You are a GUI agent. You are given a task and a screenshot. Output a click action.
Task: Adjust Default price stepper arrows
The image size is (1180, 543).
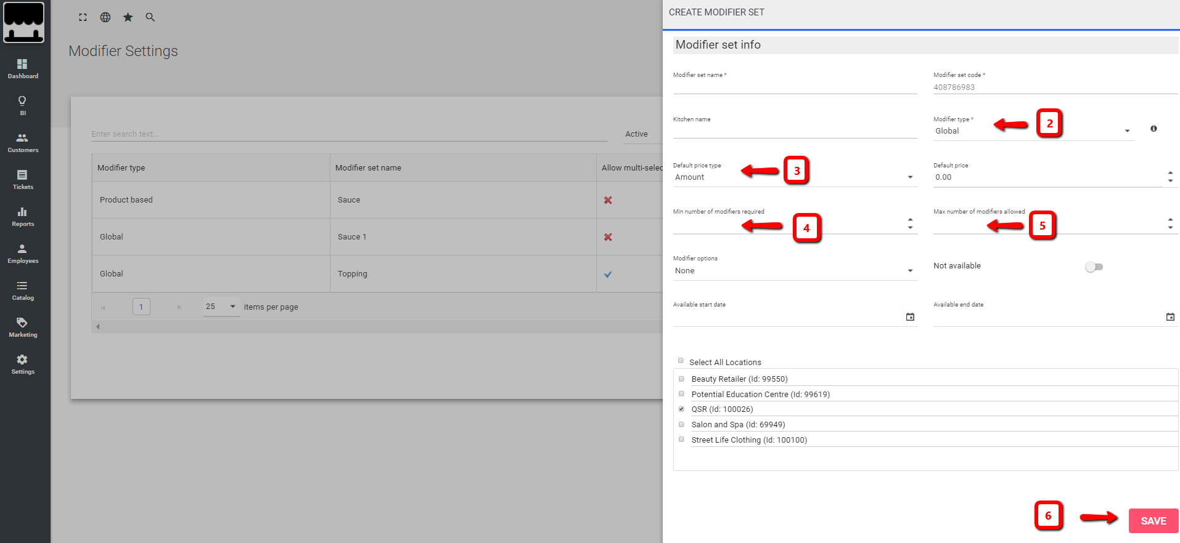click(1170, 177)
